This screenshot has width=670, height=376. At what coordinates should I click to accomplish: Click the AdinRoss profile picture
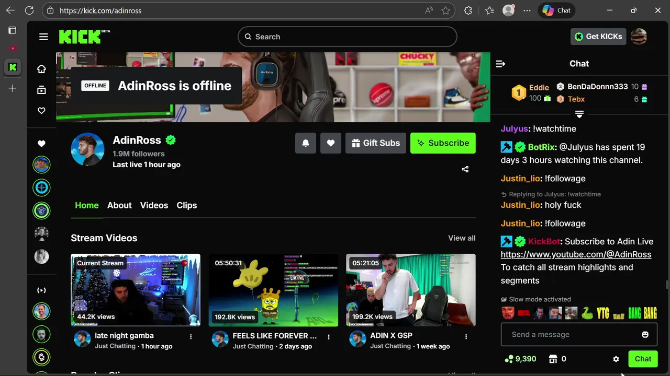click(87, 149)
